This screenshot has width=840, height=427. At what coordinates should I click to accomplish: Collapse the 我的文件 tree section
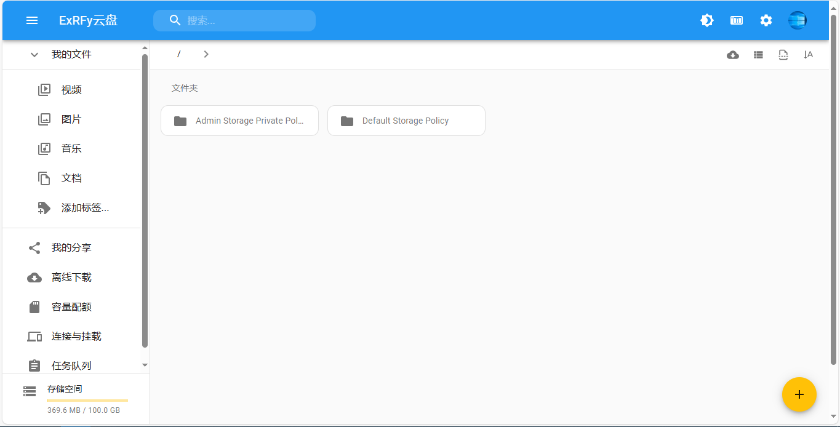coord(34,55)
